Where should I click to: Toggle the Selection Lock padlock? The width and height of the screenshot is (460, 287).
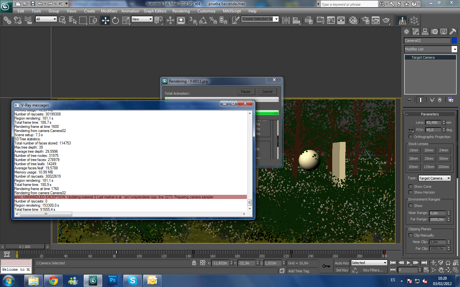point(194,263)
